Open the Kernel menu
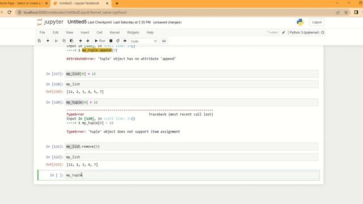 (x=115, y=32)
